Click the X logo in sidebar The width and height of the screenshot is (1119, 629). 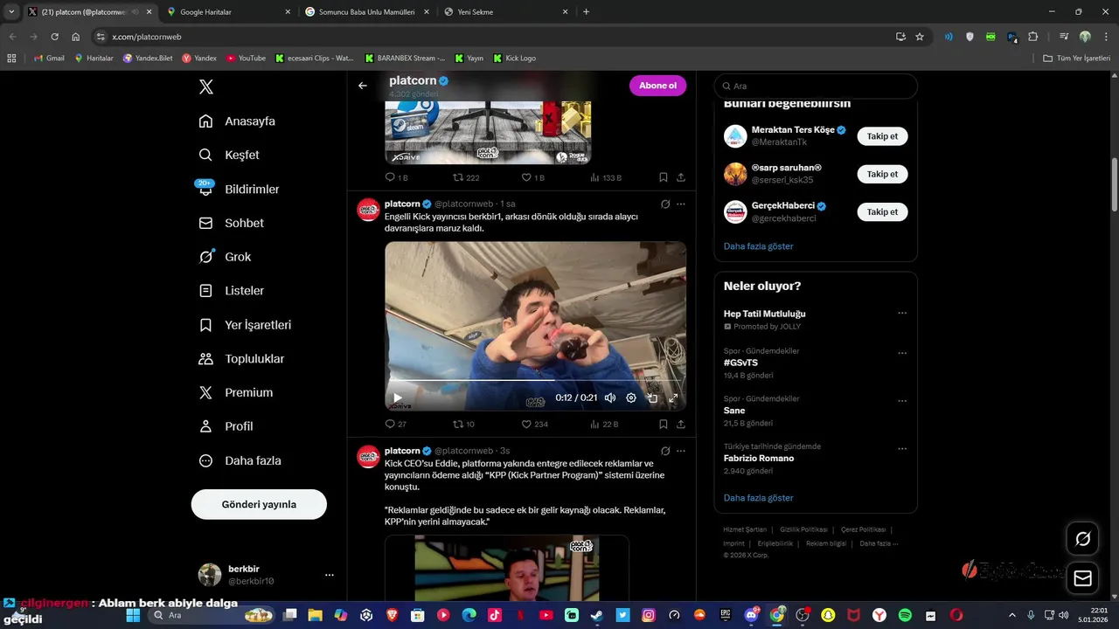(x=205, y=86)
